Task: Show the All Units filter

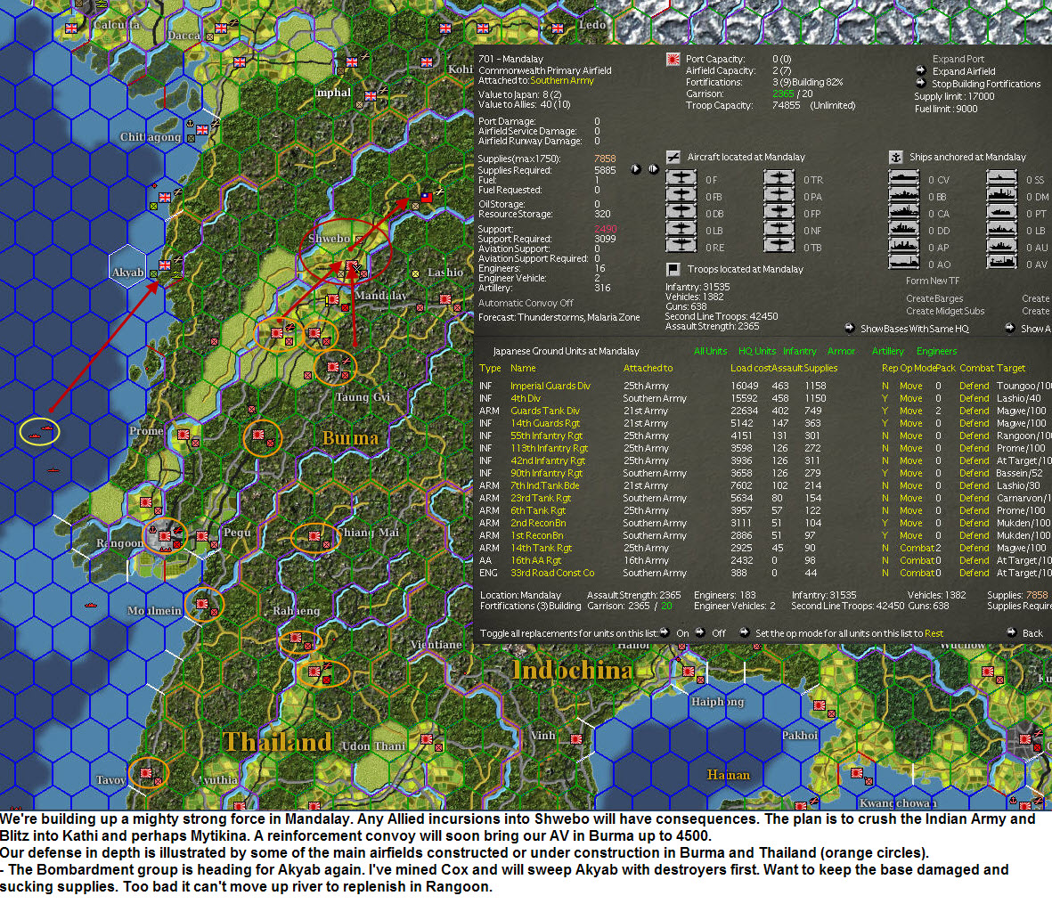Action: tap(710, 351)
